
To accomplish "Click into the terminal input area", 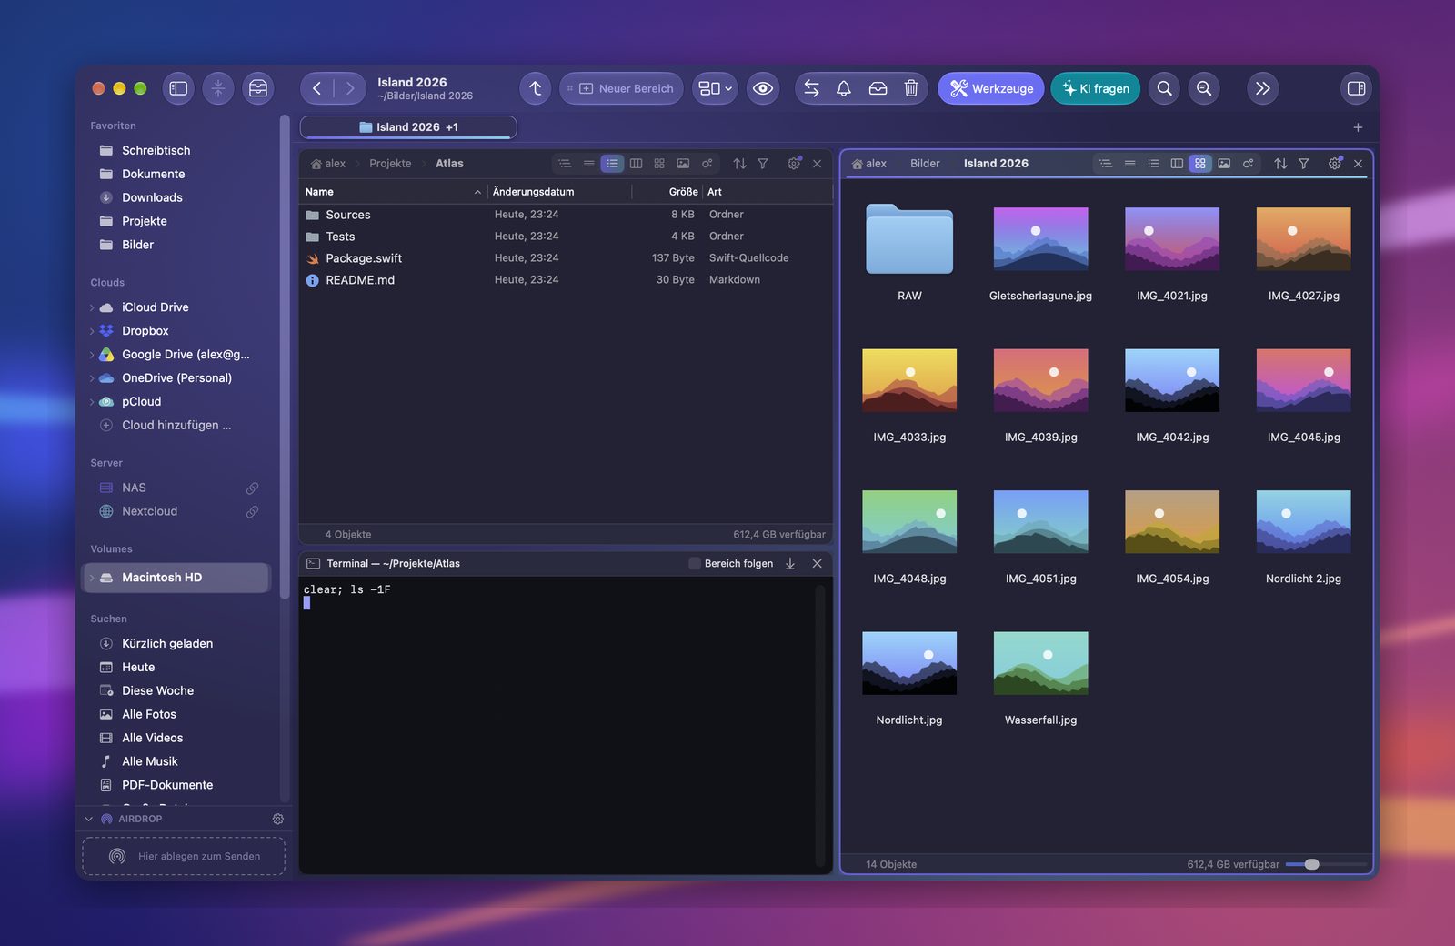I will coord(558,723).
